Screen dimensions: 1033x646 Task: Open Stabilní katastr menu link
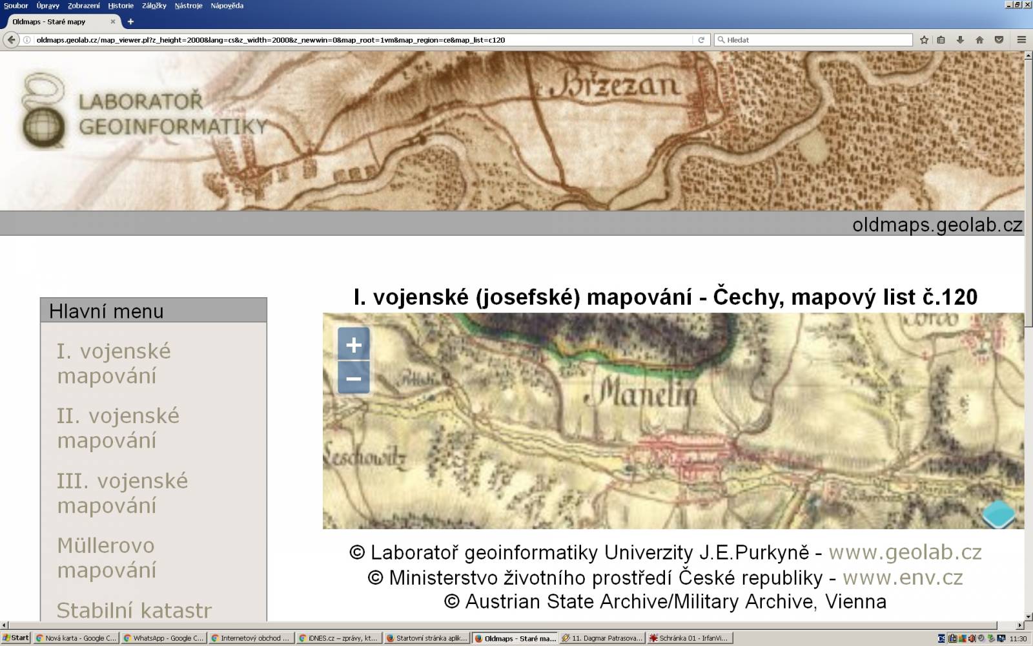[134, 610]
